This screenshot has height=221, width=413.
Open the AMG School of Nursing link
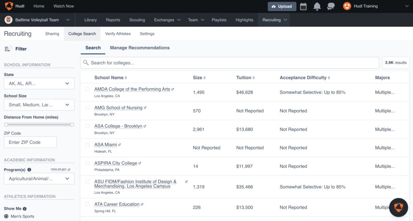tap(118, 108)
